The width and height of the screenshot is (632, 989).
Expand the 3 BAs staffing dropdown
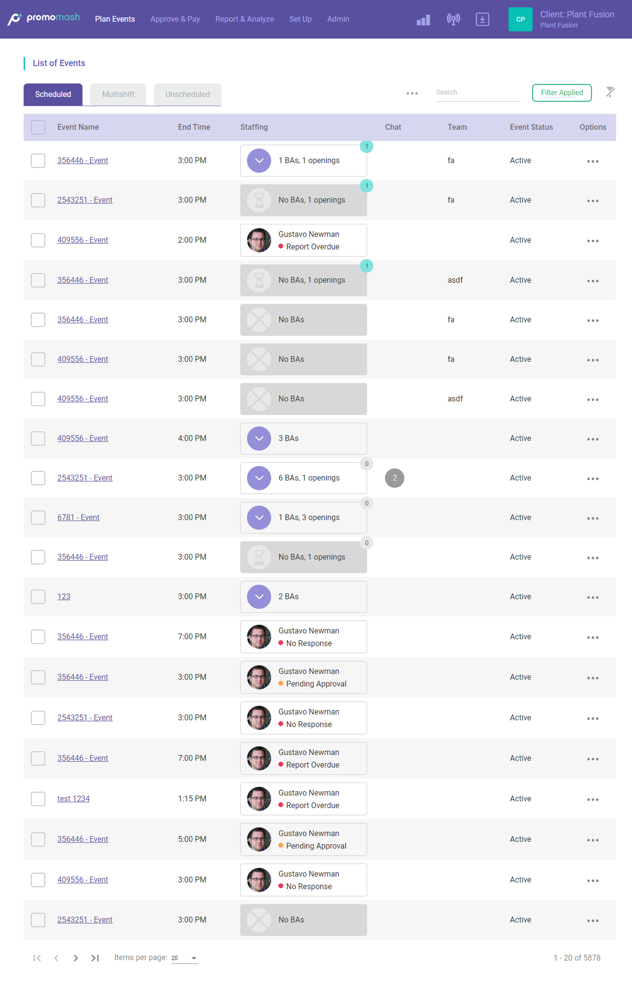(x=259, y=439)
